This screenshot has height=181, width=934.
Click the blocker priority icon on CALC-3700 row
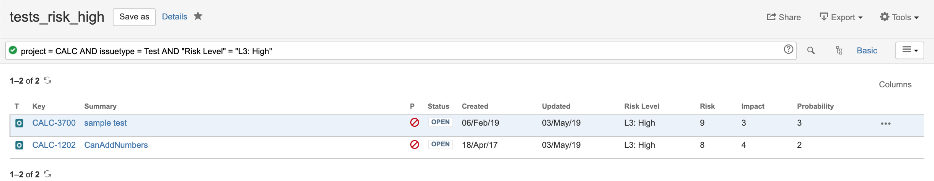tap(414, 123)
